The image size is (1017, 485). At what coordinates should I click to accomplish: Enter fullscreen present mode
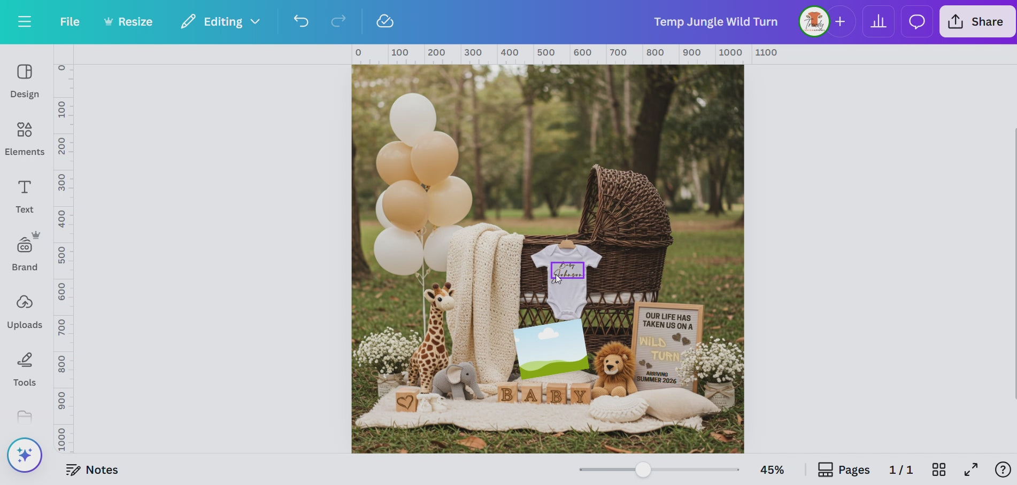point(971,470)
